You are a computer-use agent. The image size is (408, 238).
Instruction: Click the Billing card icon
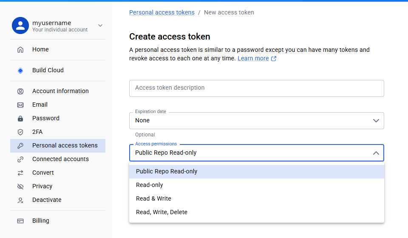pos(20,221)
